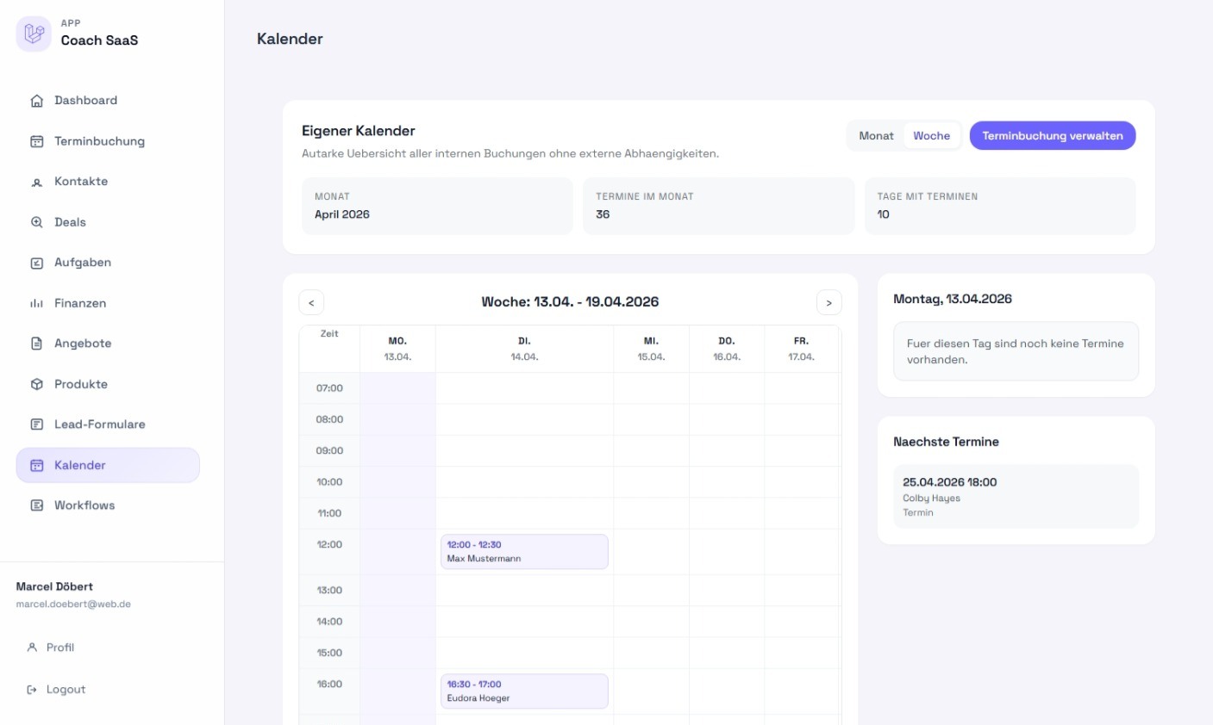Click the Logout arrow icon

(x=32, y=690)
